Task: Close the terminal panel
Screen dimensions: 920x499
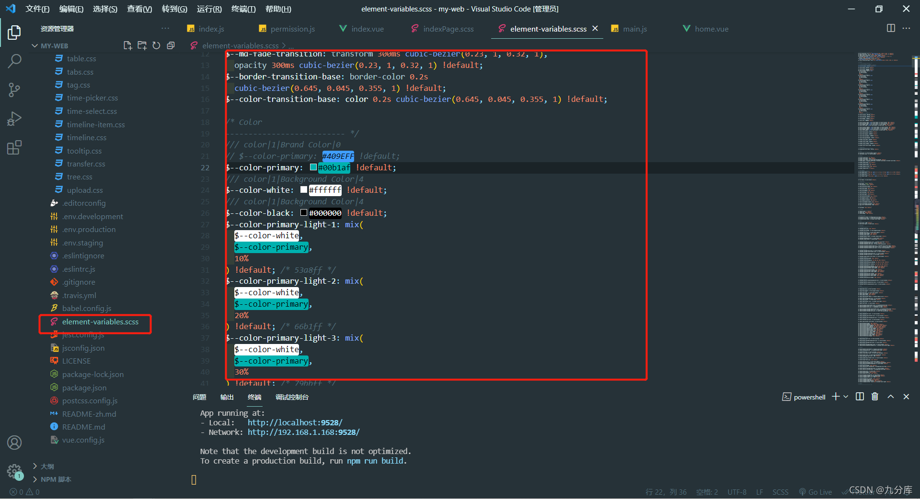Action: point(906,397)
